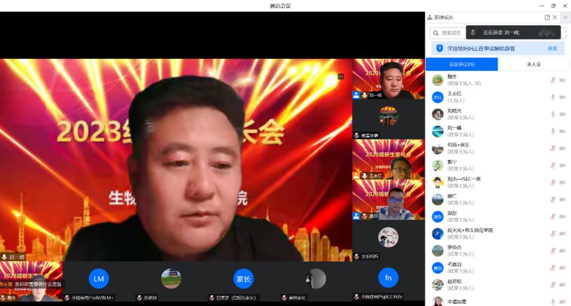Unmute 刘杰—ISEC一班 in member list
571x306 pixels.
point(553,182)
